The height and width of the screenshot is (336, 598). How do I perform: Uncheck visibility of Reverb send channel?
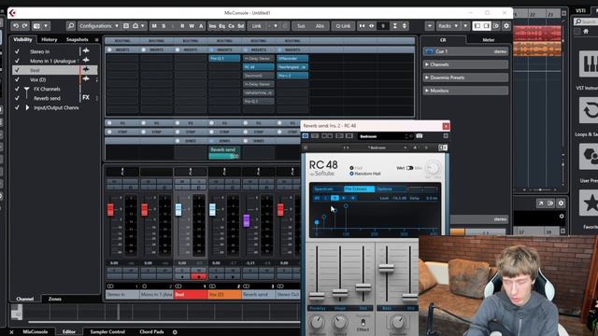17,98
